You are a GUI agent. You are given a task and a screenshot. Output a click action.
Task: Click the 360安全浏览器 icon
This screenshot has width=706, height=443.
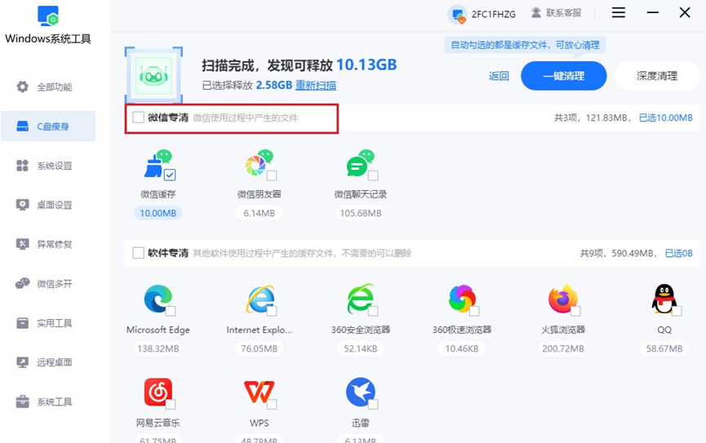(361, 299)
